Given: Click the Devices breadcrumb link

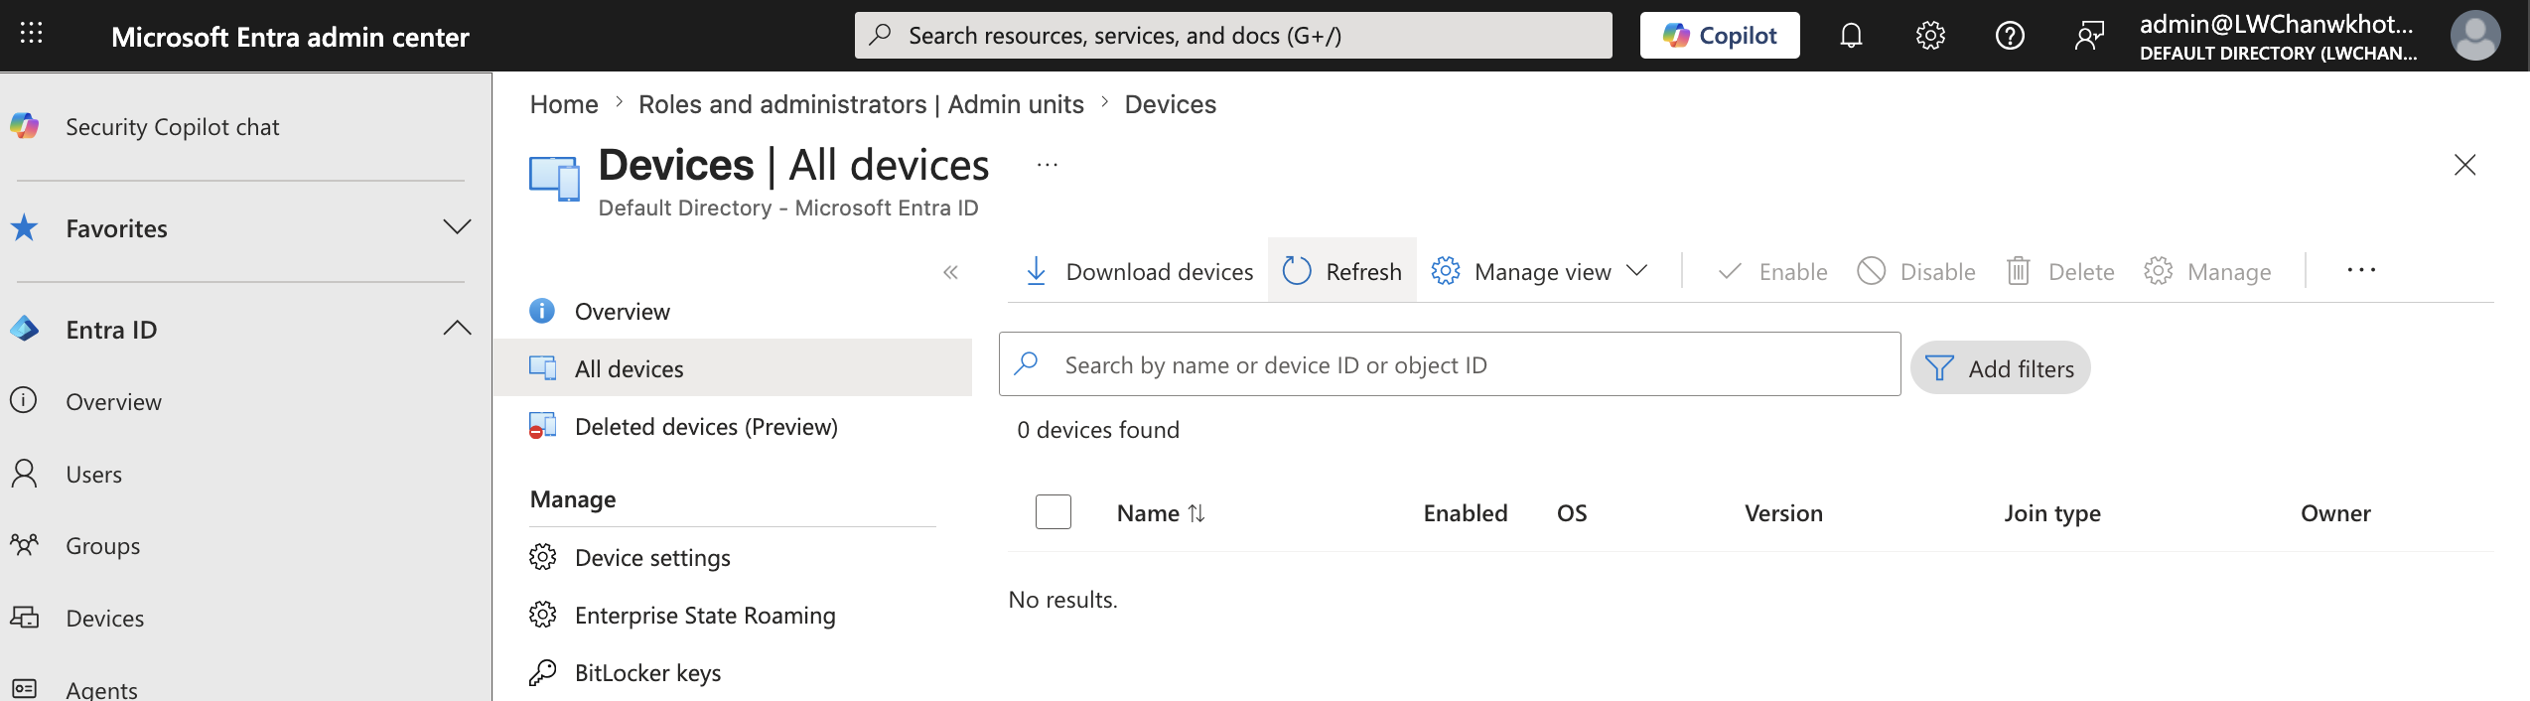Looking at the screenshot, I should 1170,104.
